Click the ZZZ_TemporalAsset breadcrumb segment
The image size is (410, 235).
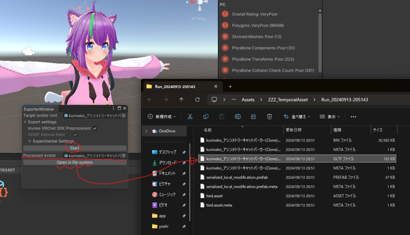pos(288,100)
